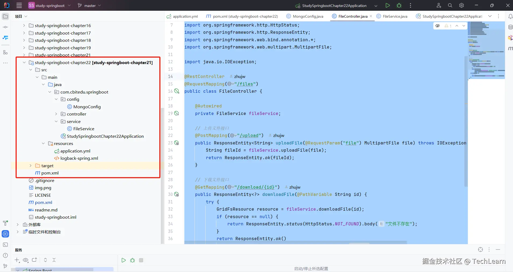Screen dimensions: 513x272
Task: Go to previous highlighted error arrow
Action: pos(457,26)
